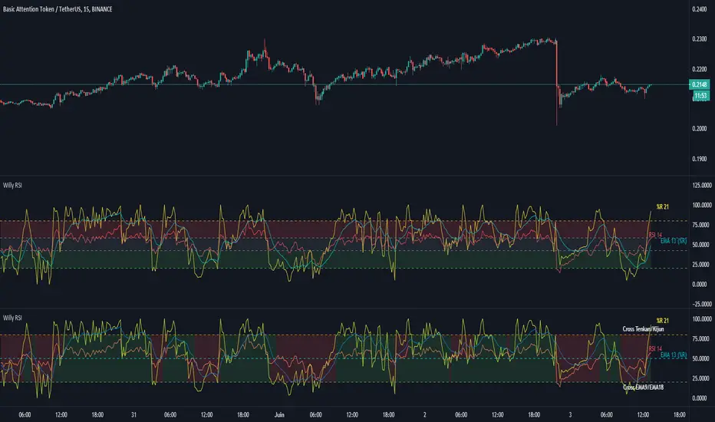This screenshot has width=715, height=422.
Task: Select EMA 13 (%R) label in upper pane
Action: coord(674,241)
